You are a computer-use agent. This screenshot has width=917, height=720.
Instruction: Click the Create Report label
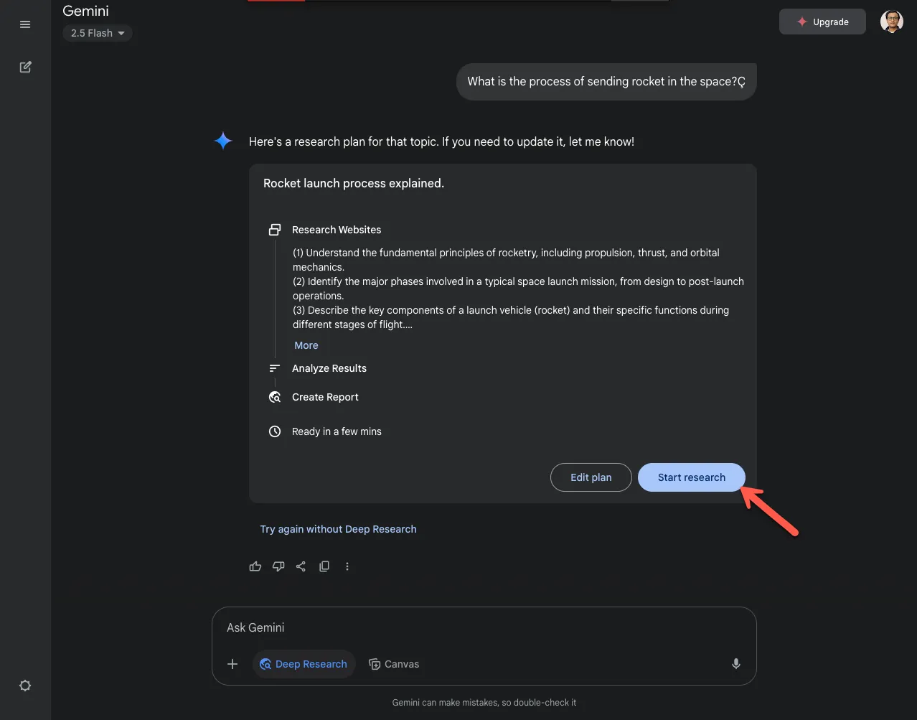pos(325,397)
